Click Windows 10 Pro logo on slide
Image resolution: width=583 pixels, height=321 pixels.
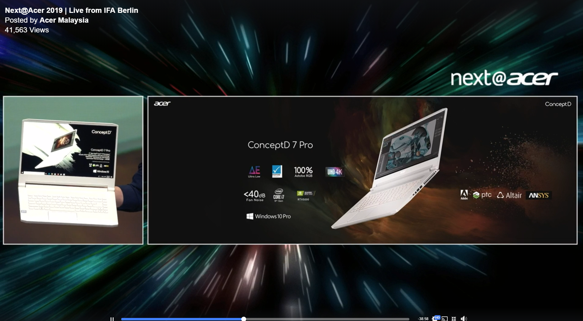pos(269,216)
